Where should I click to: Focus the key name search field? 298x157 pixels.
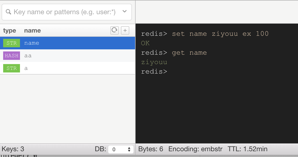pos(67,12)
